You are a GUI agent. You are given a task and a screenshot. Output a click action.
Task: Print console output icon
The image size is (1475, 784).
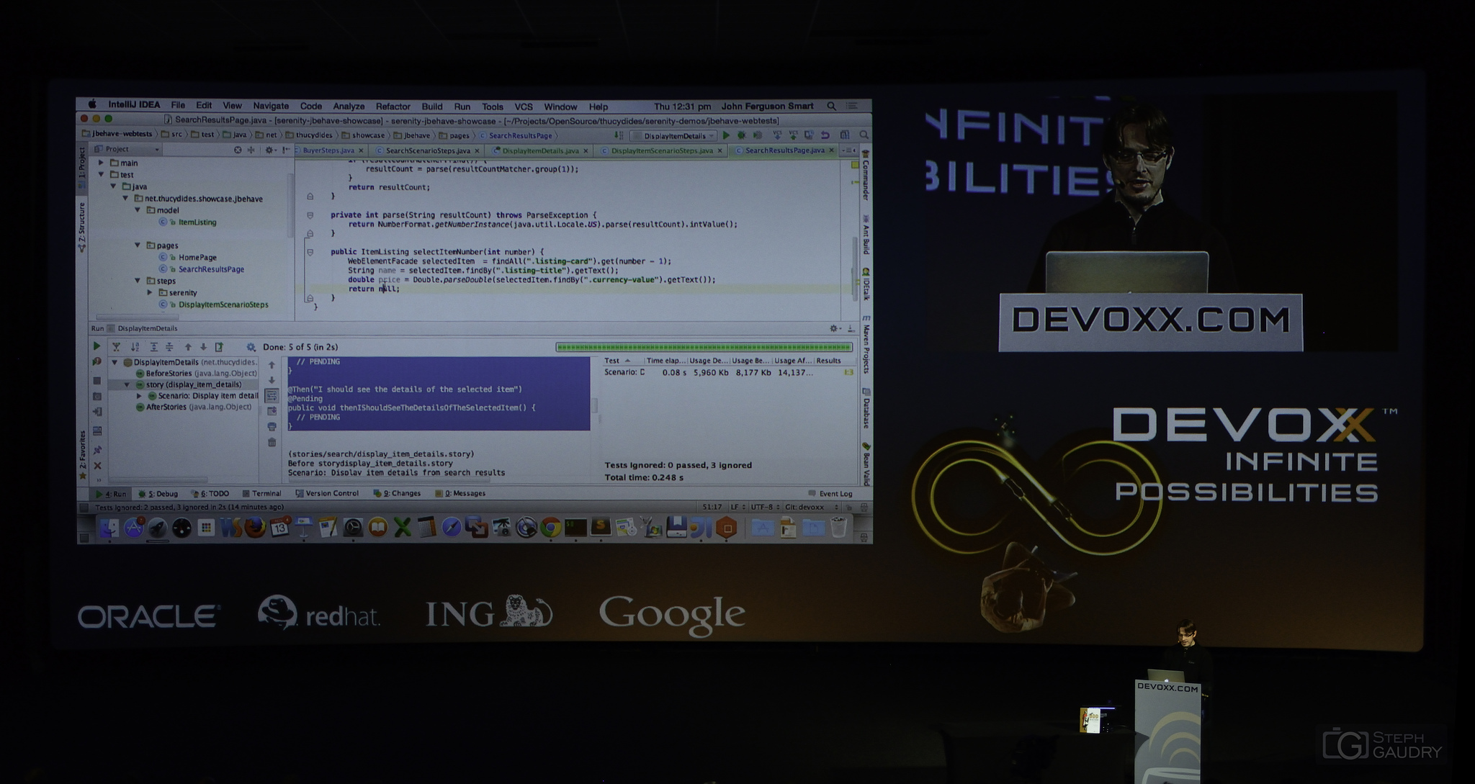272,426
